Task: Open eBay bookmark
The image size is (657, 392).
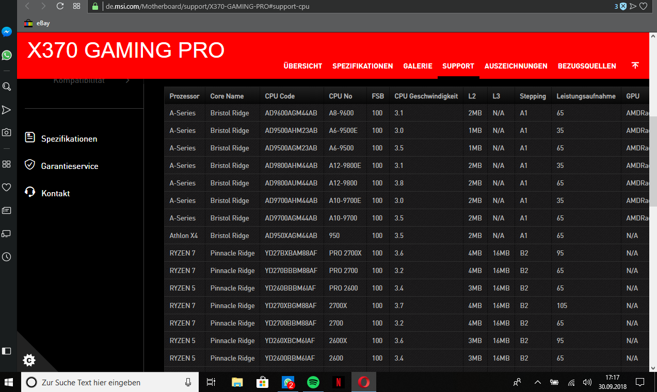Action: [37, 23]
